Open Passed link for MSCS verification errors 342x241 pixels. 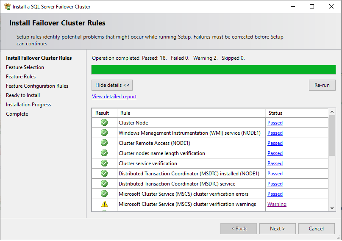point(275,194)
